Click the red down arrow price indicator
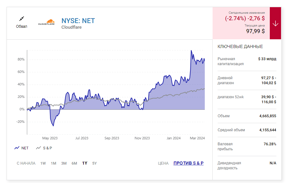 coord(275,24)
